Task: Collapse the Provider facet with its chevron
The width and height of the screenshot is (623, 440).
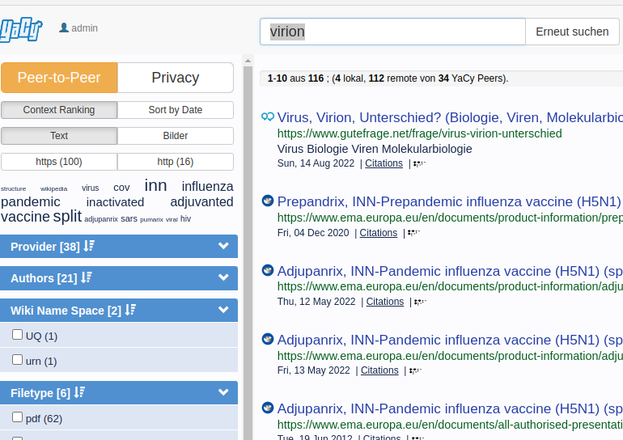Action: coord(224,246)
